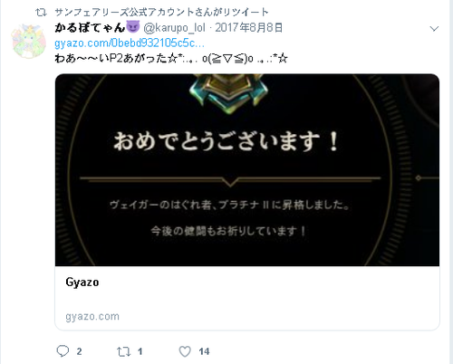This screenshot has height=364, width=453.
Task: Open the tweet options chevron menu
Action: [x=434, y=29]
